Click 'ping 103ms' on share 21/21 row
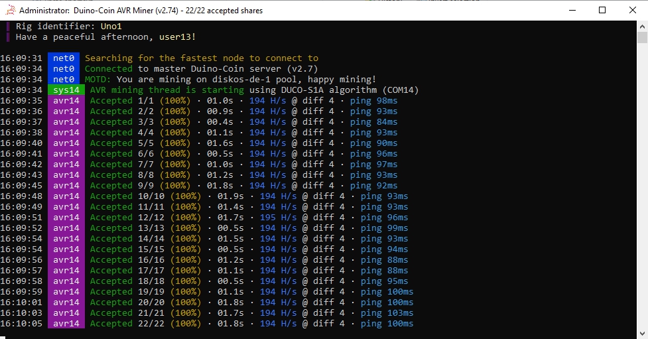The width and height of the screenshot is (648, 339). click(387, 313)
